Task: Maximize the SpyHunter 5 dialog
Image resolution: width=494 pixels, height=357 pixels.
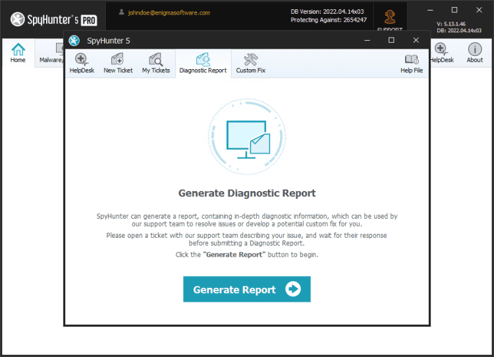Action: (391, 40)
